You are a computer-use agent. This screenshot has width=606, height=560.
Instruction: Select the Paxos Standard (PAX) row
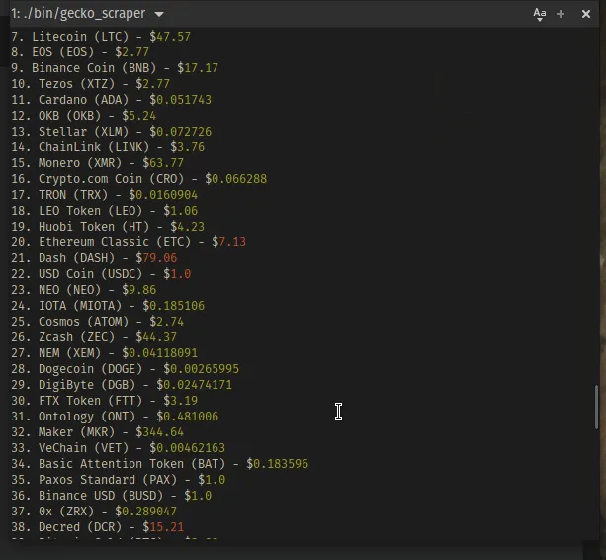[x=119, y=480]
